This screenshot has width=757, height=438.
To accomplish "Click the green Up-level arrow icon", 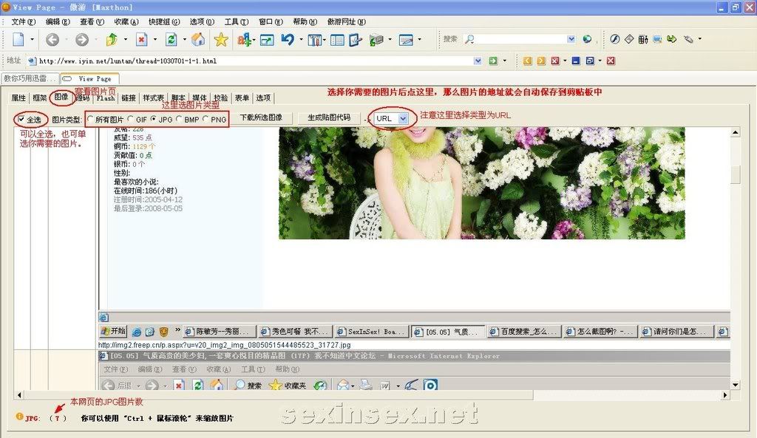I will click(x=112, y=40).
